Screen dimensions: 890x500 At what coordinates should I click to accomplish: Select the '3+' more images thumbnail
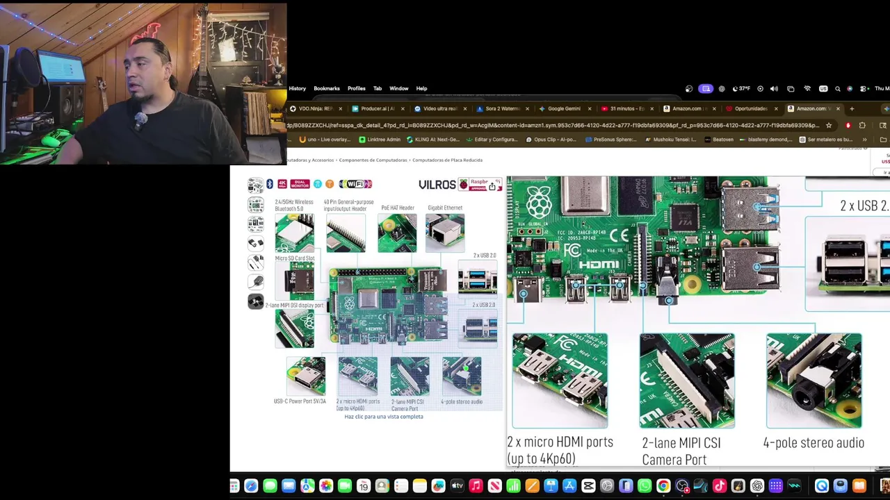pos(256,301)
